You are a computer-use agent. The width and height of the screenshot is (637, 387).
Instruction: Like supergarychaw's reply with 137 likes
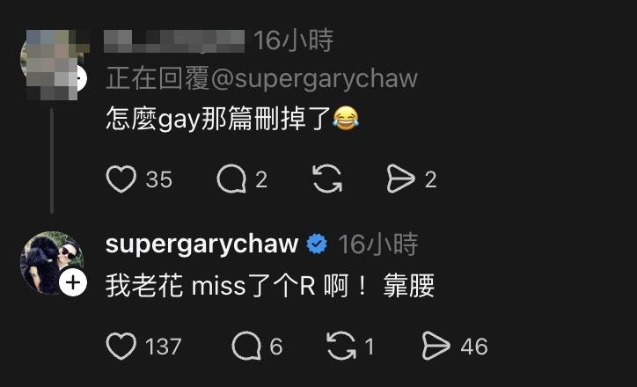121,346
